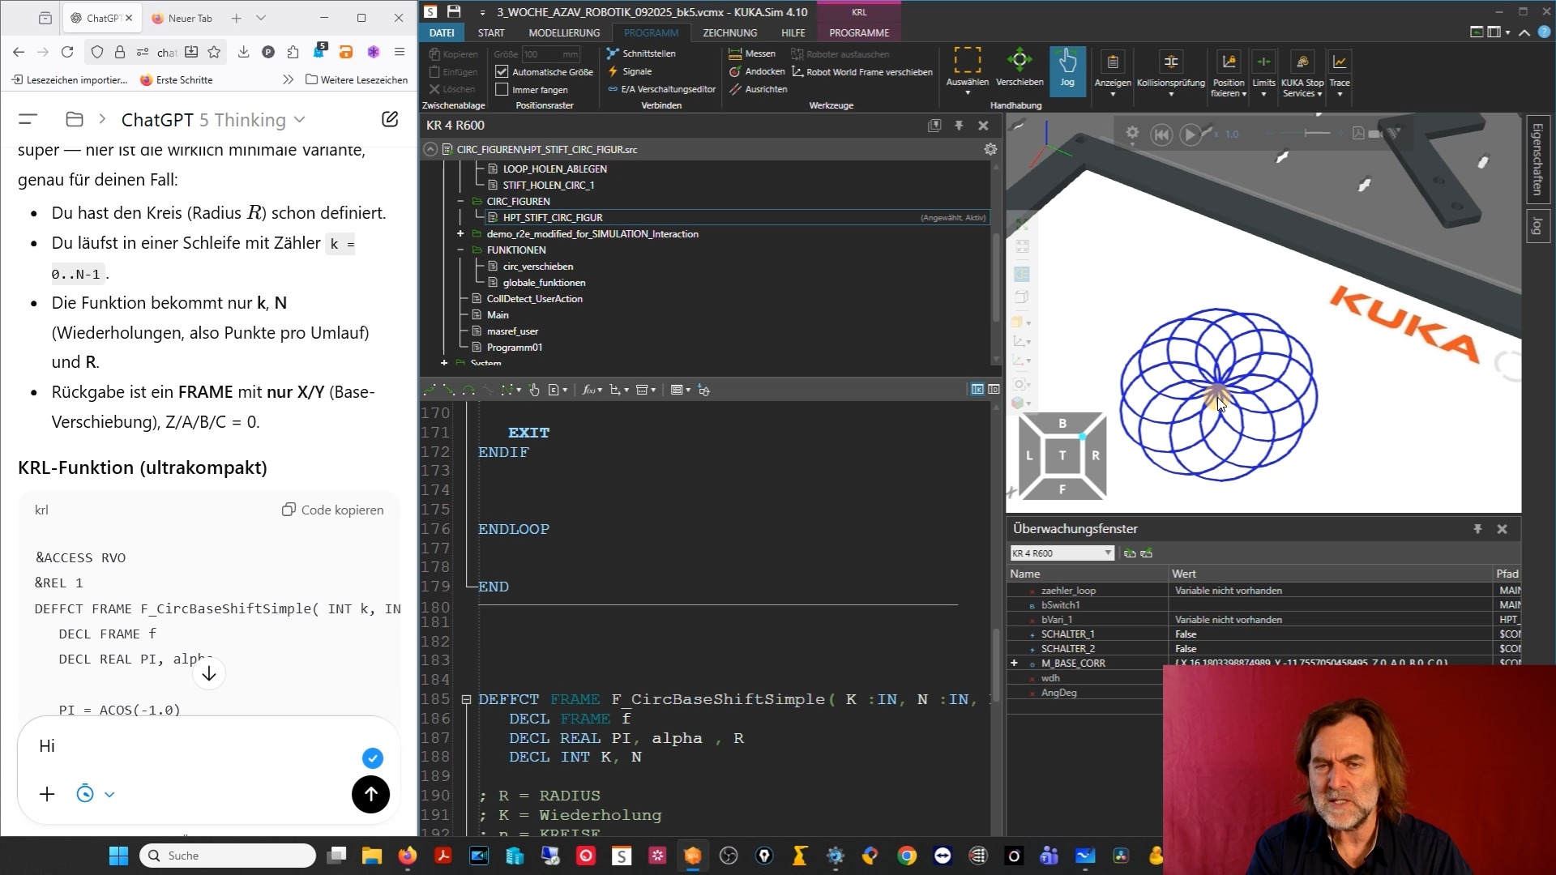Screen dimensions: 1556x875
Task: Collapse the DEFFCT code fold marker
Action: 466,699
